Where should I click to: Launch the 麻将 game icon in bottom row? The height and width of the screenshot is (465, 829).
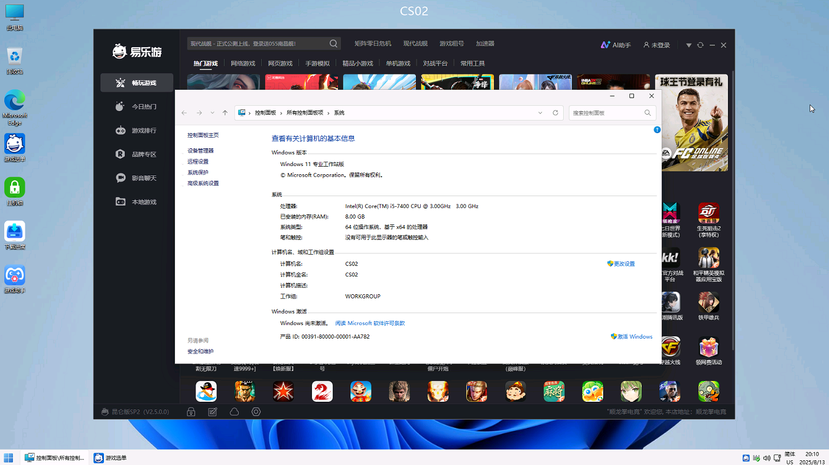click(554, 391)
